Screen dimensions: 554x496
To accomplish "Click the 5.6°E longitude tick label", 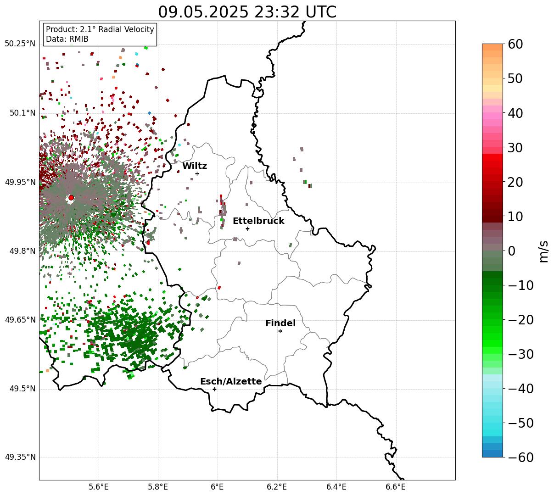I will 99,487.
